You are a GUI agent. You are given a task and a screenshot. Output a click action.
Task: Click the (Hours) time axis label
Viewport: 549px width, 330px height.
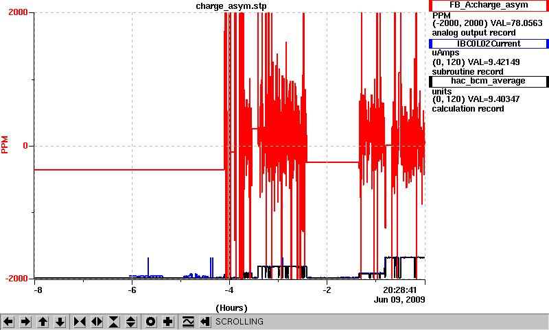[231, 308]
